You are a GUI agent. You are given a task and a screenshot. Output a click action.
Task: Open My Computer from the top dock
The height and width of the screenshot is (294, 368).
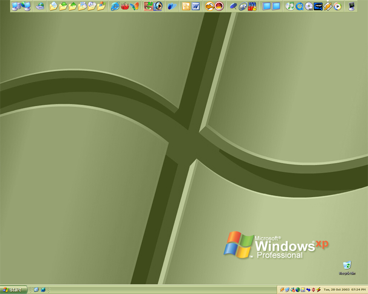[x=16, y=6]
